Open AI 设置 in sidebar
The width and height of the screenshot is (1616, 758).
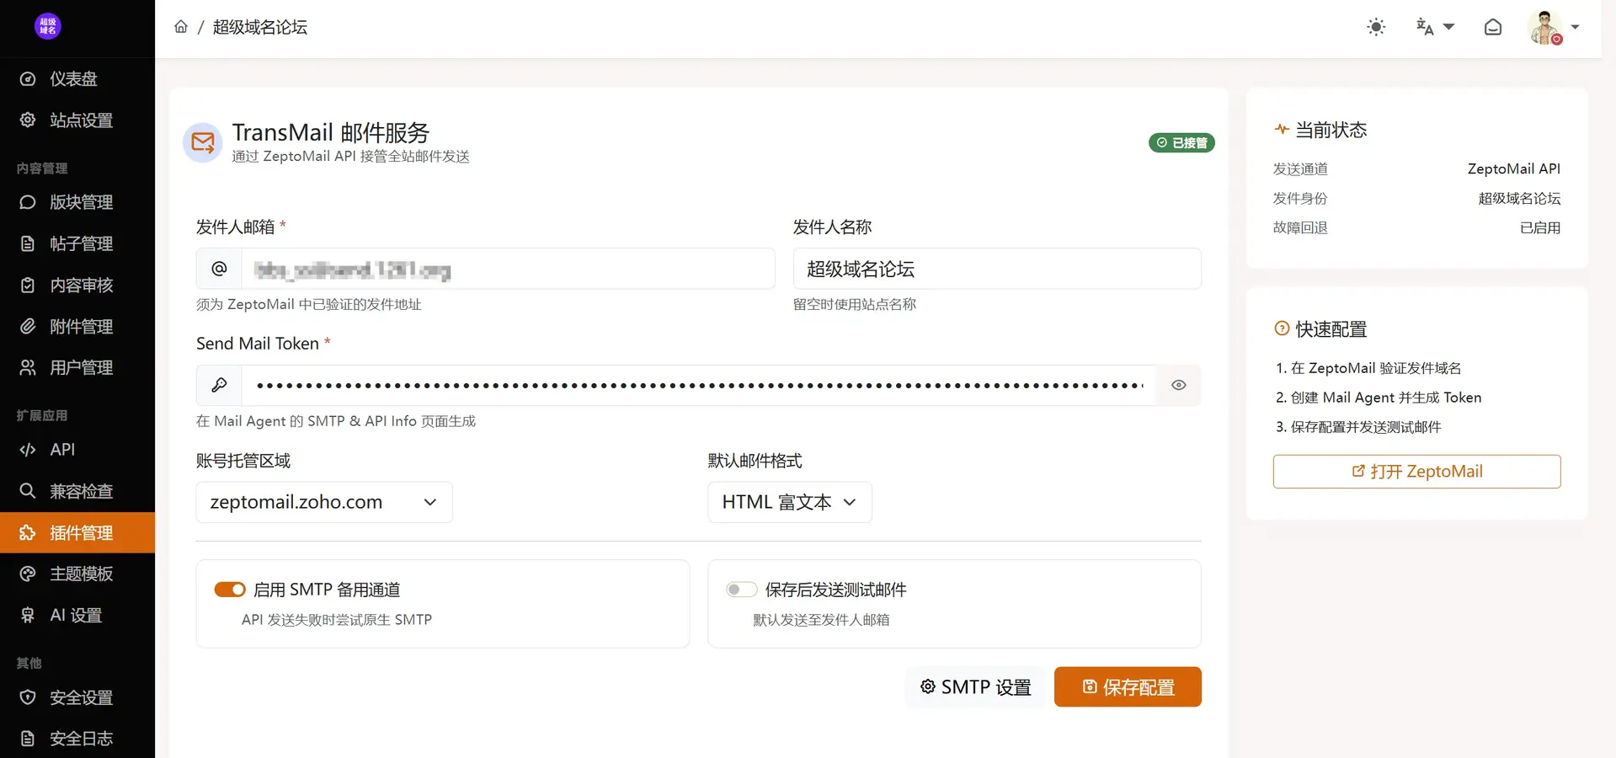(77, 615)
